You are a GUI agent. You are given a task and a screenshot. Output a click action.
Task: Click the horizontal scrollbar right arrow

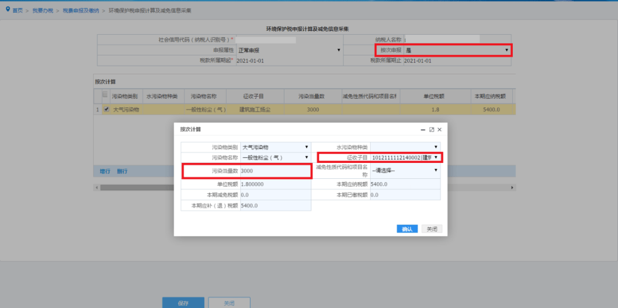click(512, 187)
